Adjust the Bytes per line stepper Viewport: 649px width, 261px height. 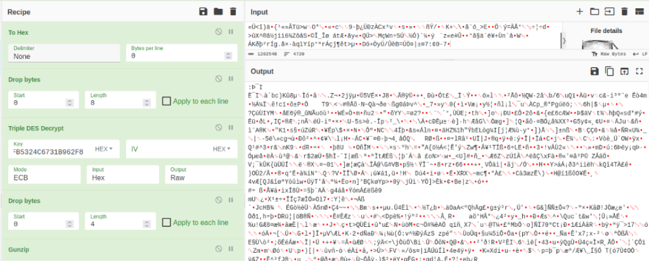(x=228, y=56)
